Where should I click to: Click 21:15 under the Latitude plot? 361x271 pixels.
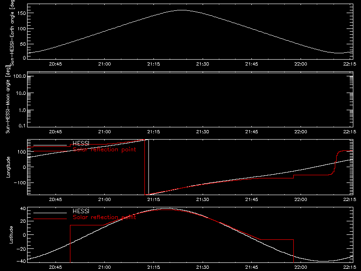pos(153,267)
